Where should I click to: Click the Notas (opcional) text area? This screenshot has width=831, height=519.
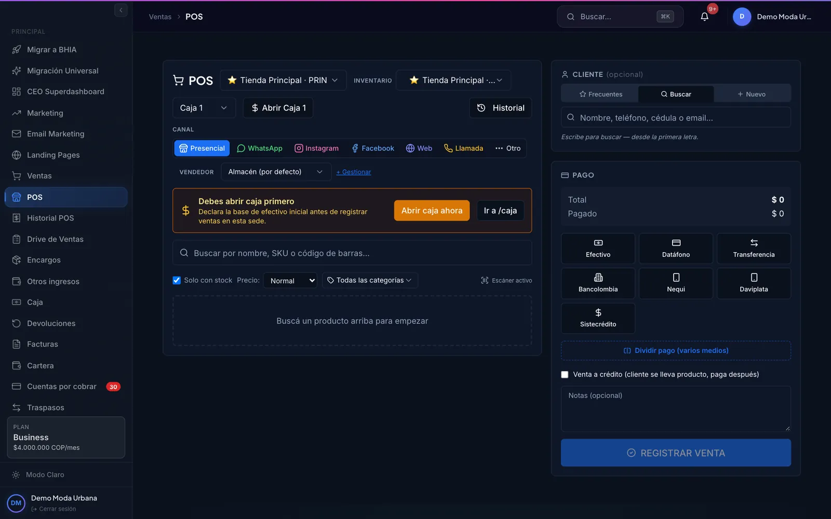[x=676, y=409]
